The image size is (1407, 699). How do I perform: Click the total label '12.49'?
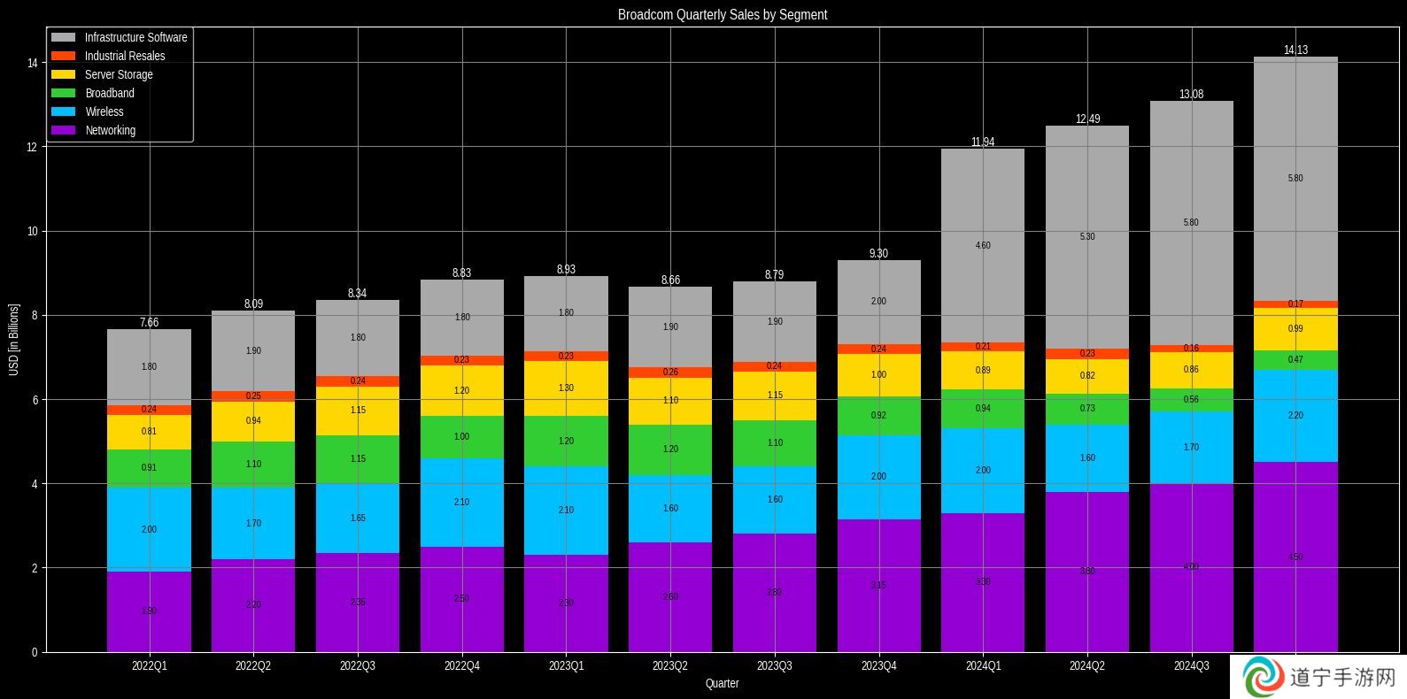tap(1087, 119)
